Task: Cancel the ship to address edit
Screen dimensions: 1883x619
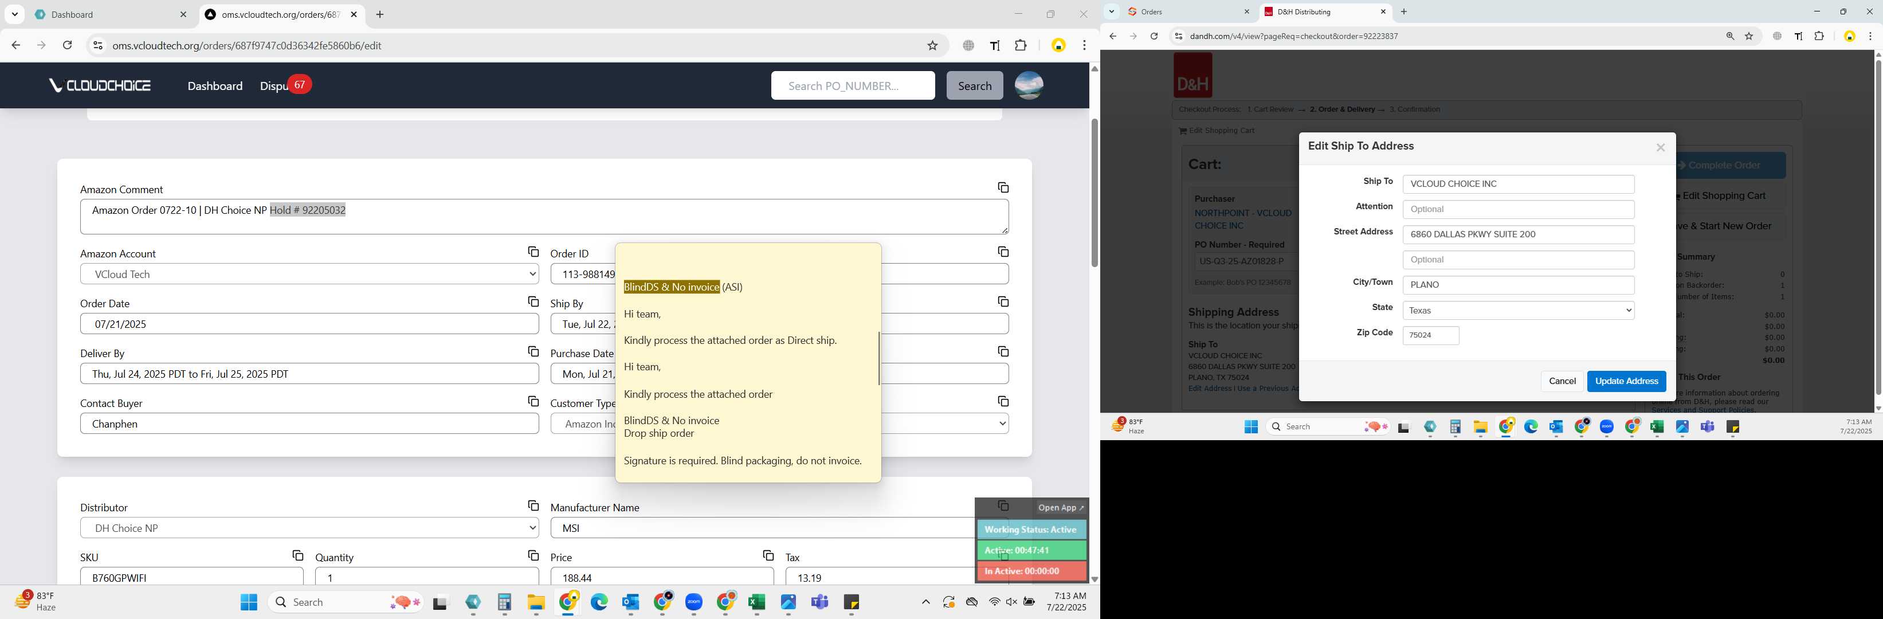Action: point(1562,382)
